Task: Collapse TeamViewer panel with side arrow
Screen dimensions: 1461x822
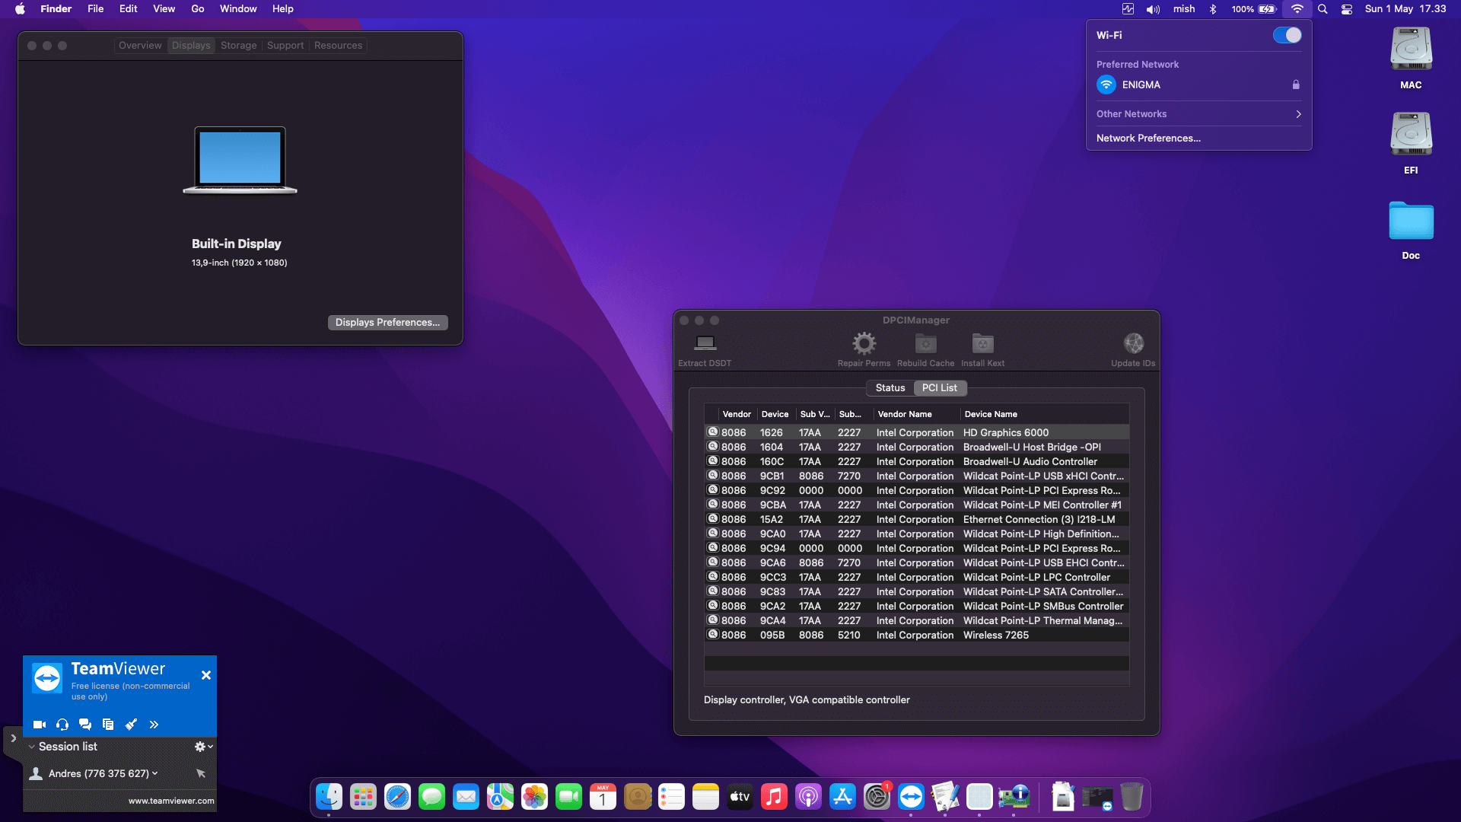Action: point(13,738)
